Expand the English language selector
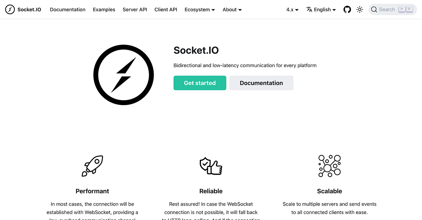The width and height of the screenshot is (422, 220). click(x=322, y=9)
